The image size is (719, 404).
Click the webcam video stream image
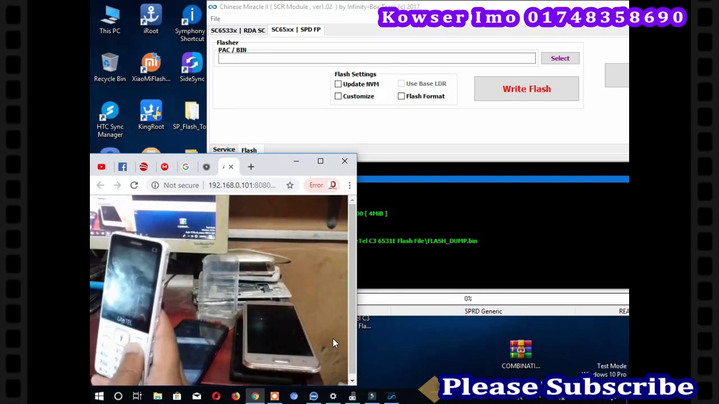(219, 291)
